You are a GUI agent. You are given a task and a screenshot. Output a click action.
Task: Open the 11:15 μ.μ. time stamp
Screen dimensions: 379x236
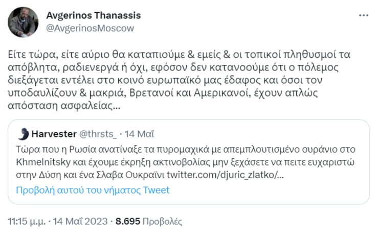[27, 221]
